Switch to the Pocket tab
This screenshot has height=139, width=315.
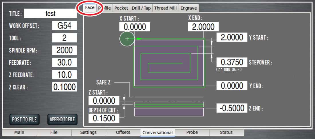(x=121, y=8)
